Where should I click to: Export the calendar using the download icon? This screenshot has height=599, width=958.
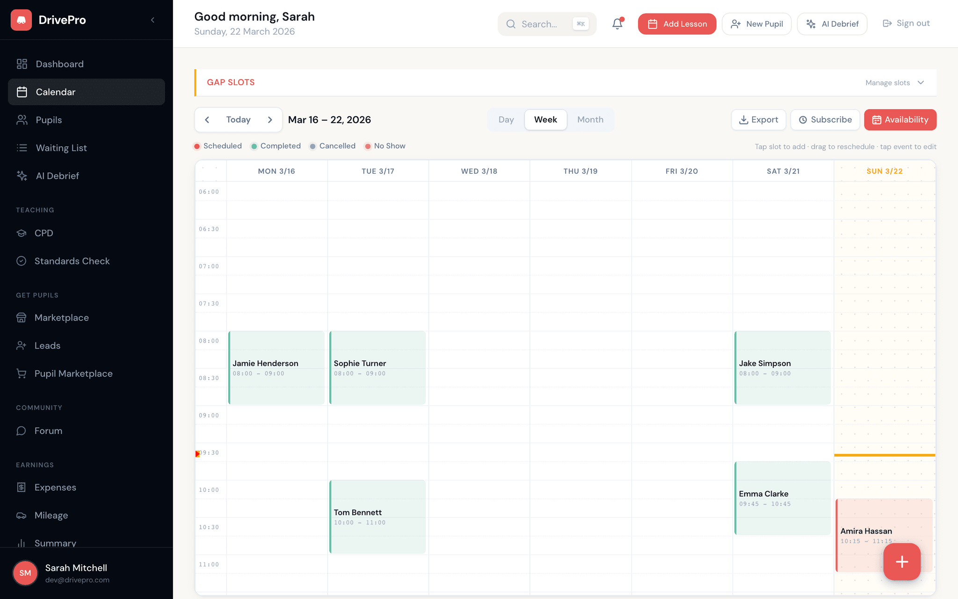(x=758, y=120)
